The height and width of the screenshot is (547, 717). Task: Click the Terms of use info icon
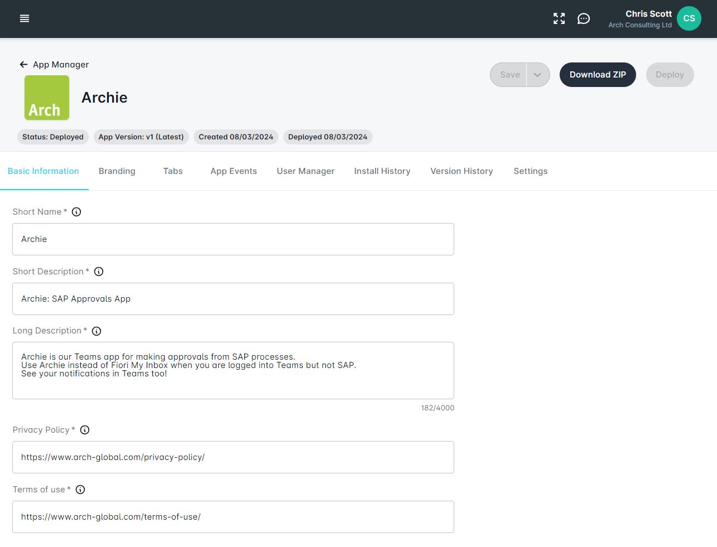click(x=80, y=490)
